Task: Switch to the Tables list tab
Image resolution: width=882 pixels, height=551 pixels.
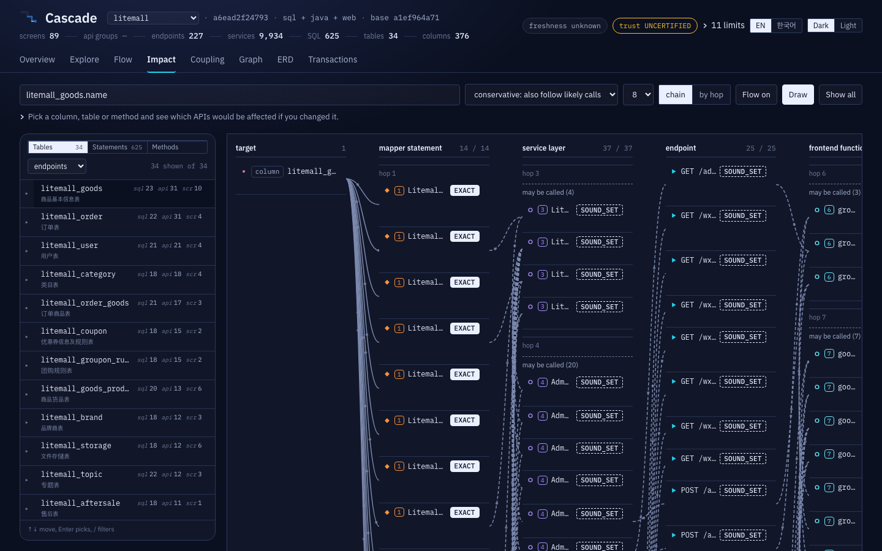Action: click(58, 147)
